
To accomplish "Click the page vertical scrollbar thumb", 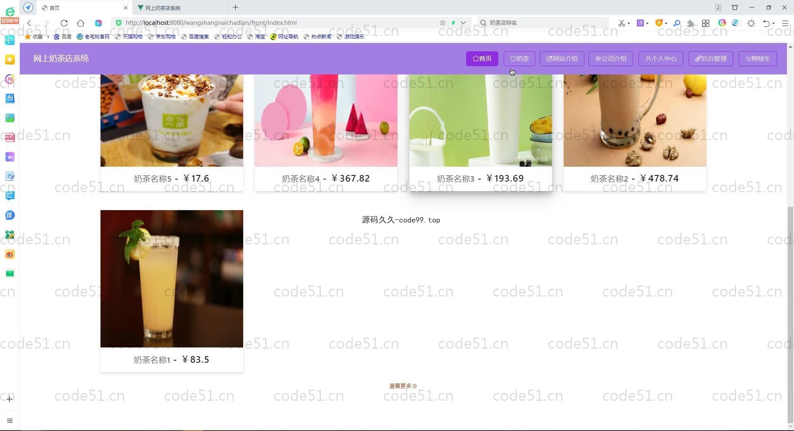I will click(790, 314).
